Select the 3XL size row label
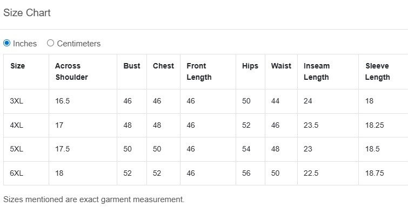 point(16,101)
